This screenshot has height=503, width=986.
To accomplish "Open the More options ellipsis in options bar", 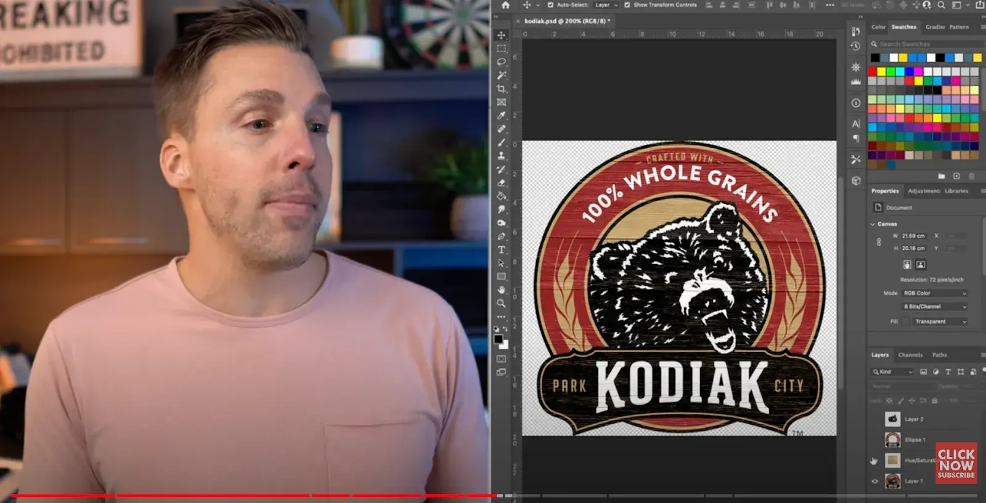I will 831,5.
